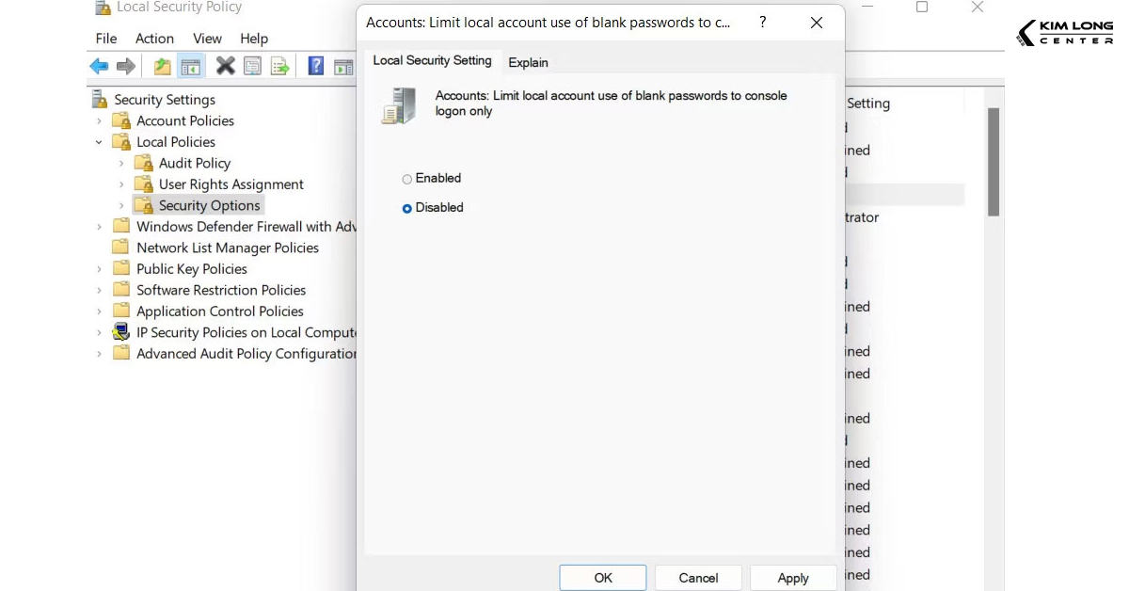Select the Up one level folder icon
The image size is (1129, 591).
tap(161, 66)
